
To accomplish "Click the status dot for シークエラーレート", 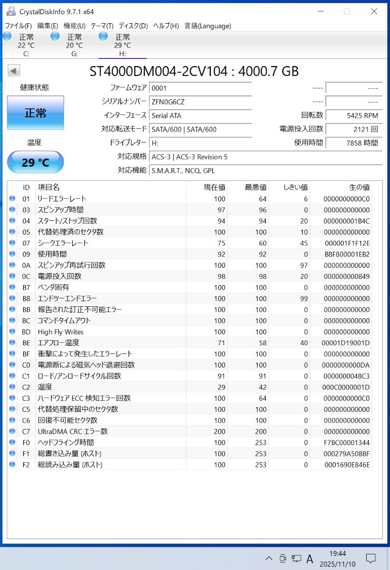I will coord(12,243).
